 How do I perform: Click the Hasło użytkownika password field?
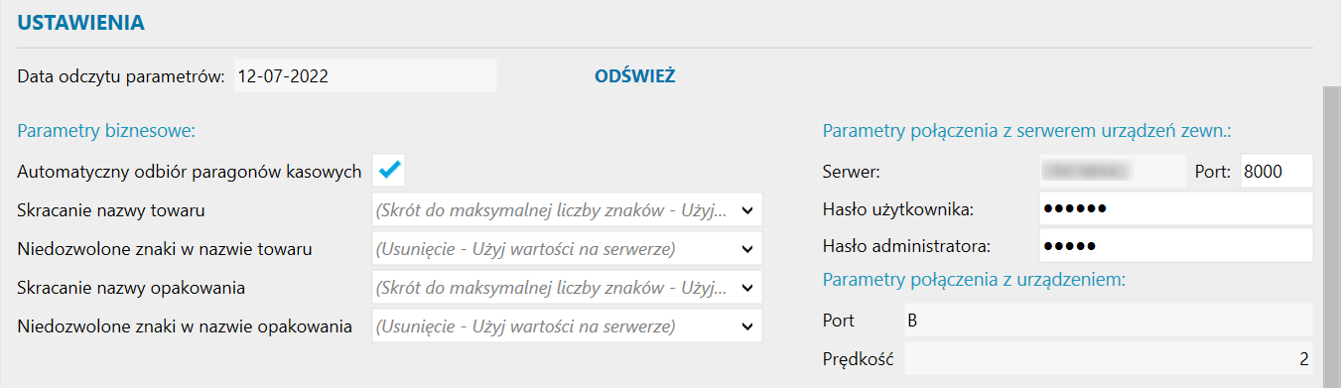tap(1175, 208)
